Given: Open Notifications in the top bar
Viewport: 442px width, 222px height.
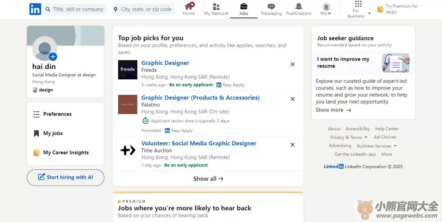Looking at the screenshot, I should click(x=299, y=9).
